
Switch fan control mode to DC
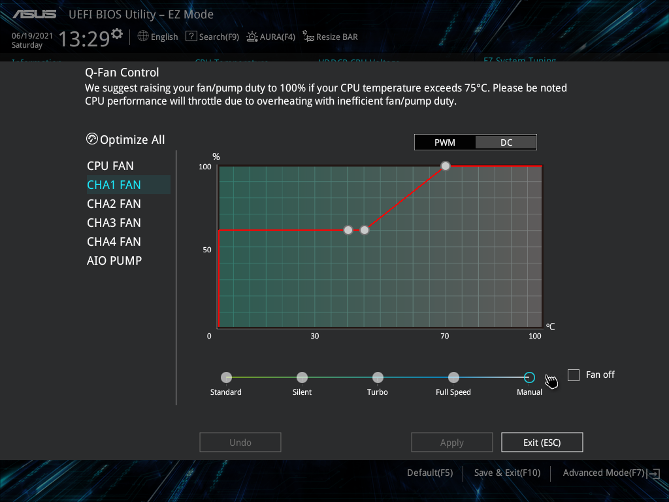point(506,142)
